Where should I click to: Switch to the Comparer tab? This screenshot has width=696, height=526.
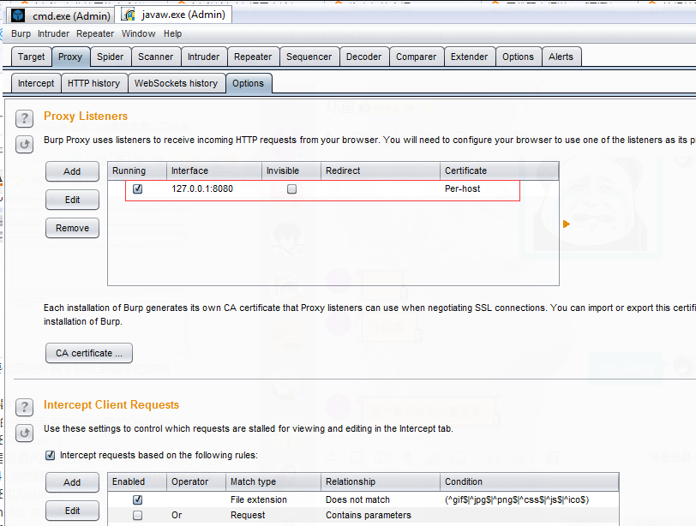tap(416, 57)
